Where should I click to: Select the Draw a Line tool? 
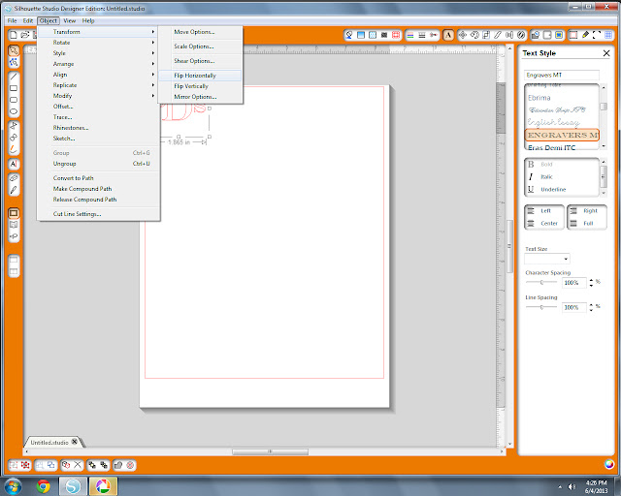coord(14,77)
